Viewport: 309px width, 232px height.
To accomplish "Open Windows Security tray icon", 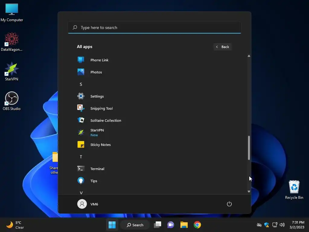I will click(267, 225).
